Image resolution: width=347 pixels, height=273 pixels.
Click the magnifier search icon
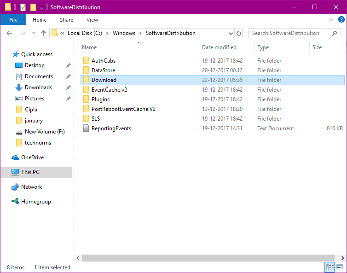click(x=335, y=33)
